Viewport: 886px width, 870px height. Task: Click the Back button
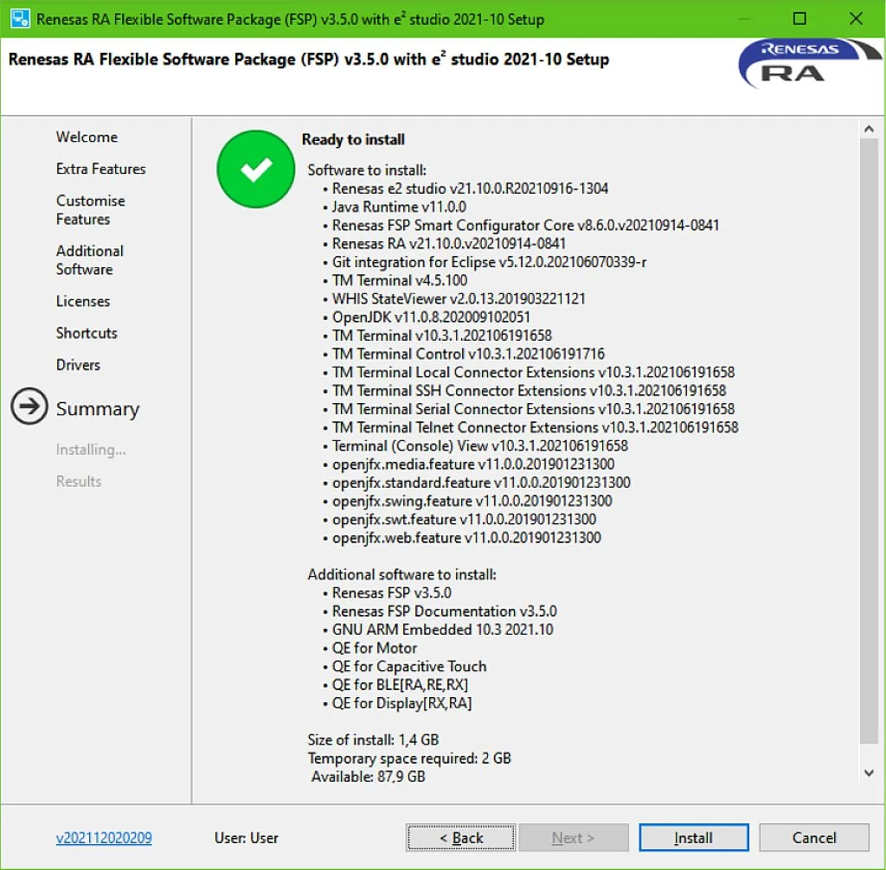461,838
